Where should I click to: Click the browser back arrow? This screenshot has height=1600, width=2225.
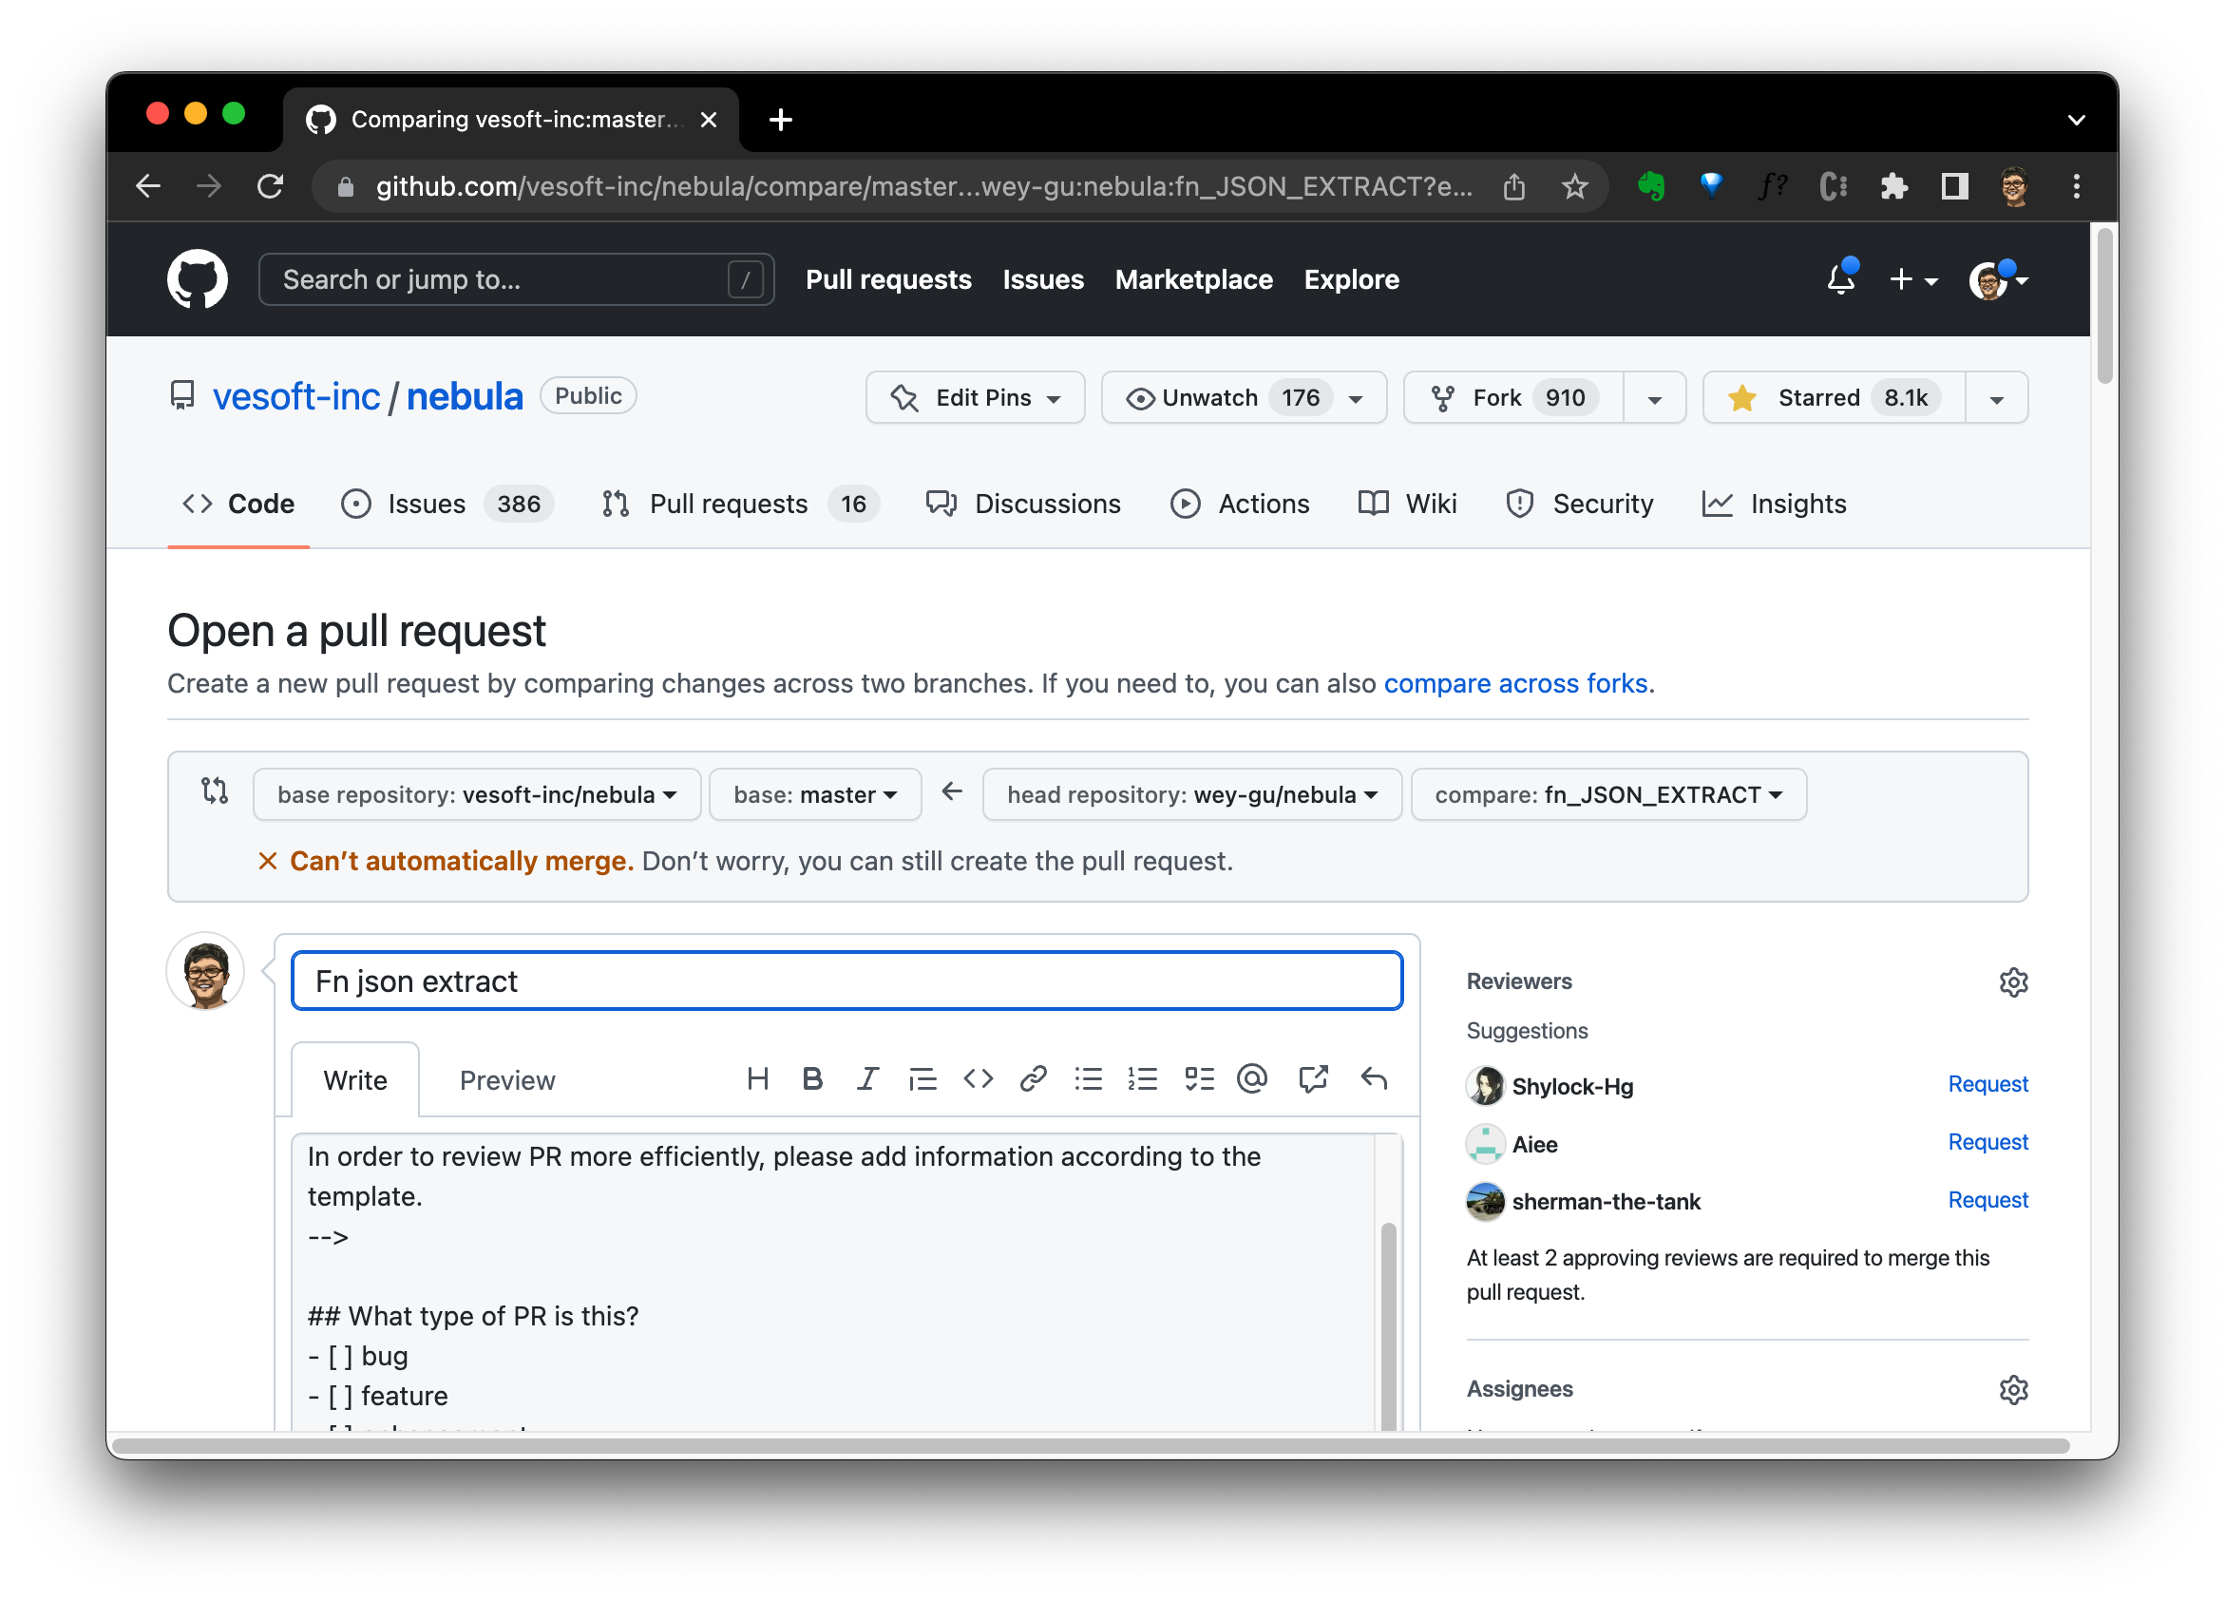(x=148, y=185)
